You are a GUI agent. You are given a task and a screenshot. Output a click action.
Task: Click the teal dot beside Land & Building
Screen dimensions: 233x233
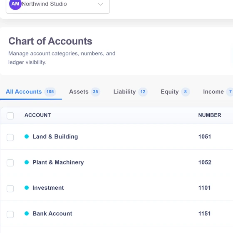coord(27,136)
